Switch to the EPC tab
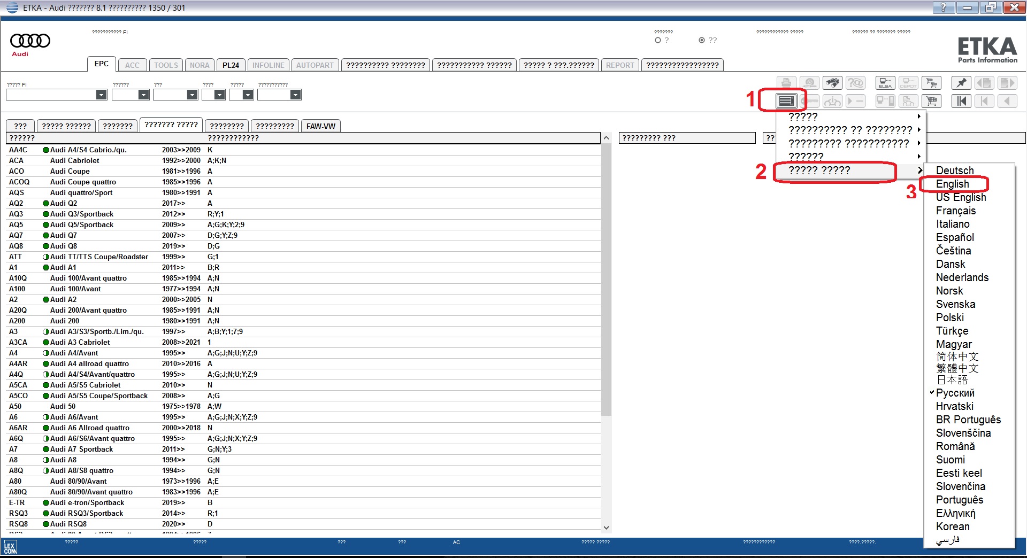The width and height of the screenshot is (1027, 558). pos(101,64)
